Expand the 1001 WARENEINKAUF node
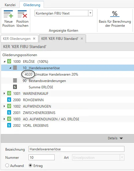 [x=4, y=93]
